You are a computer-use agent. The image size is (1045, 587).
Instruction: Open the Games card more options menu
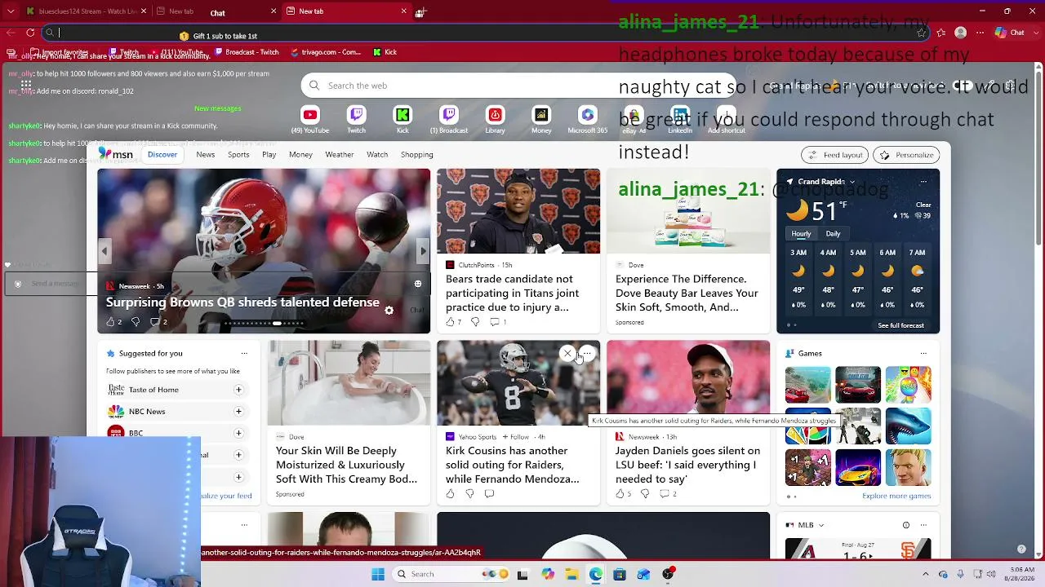click(x=923, y=353)
